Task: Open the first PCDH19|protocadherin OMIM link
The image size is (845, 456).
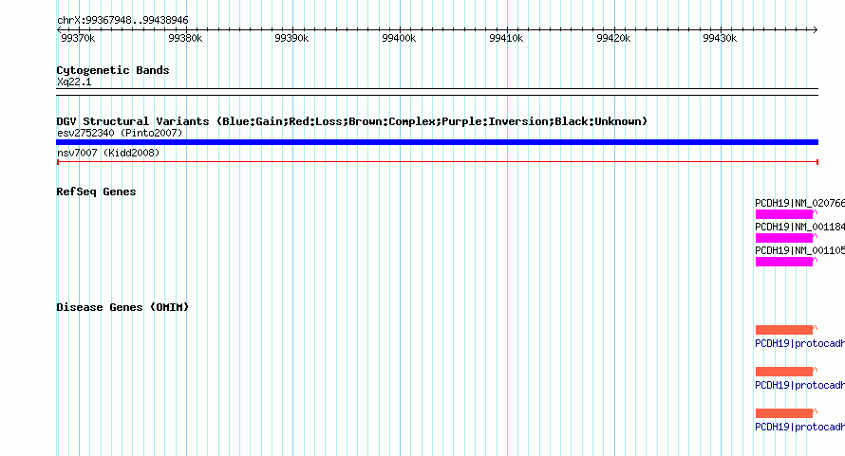Action: [799, 343]
